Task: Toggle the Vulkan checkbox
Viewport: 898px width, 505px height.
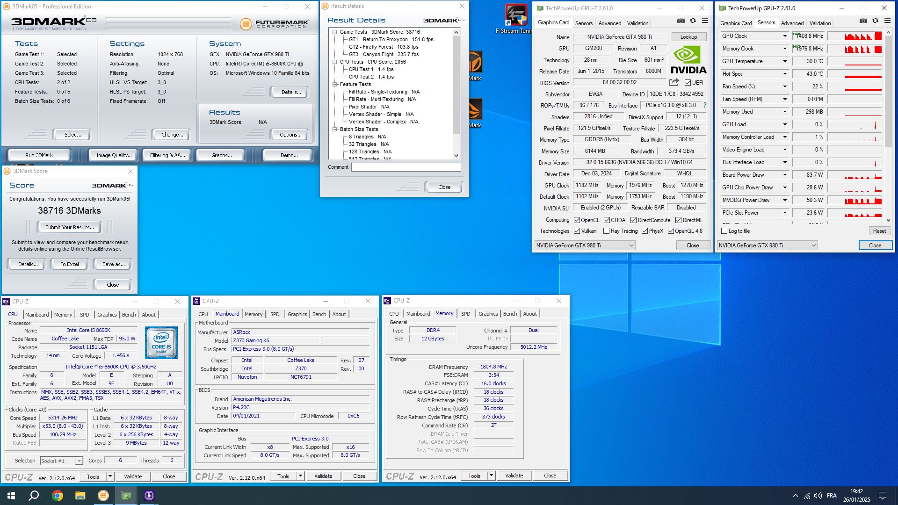Action: (x=577, y=231)
